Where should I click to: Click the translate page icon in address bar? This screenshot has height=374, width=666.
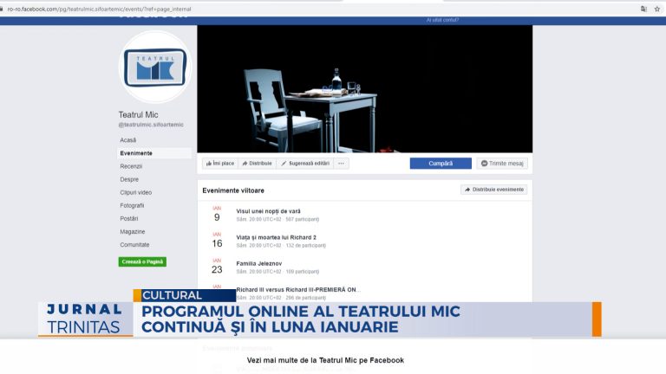pos(644,9)
